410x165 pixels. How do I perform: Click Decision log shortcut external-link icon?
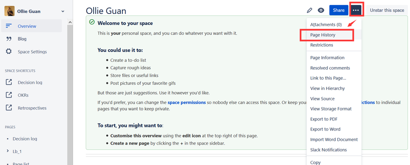click(9, 82)
